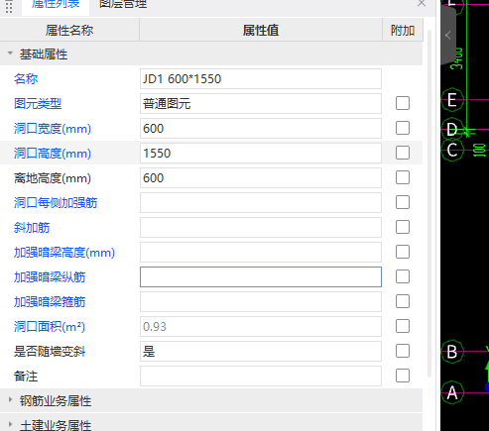
Task: Select axis bubble C in drawing
Action: coord(452,150)
